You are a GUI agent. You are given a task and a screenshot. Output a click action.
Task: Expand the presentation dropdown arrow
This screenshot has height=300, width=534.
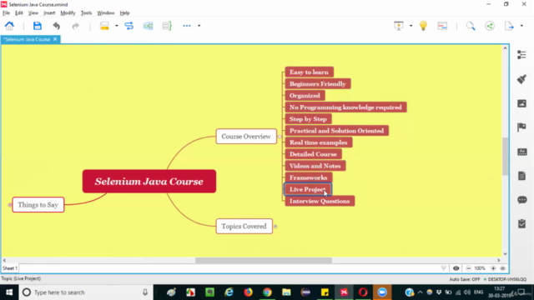pyautogui.click(x=411, y=26)
